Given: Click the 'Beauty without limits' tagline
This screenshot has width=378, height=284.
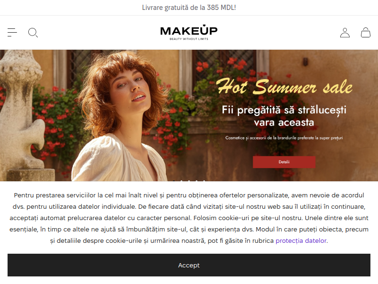Looking at the screenshot, I should 189,39.
